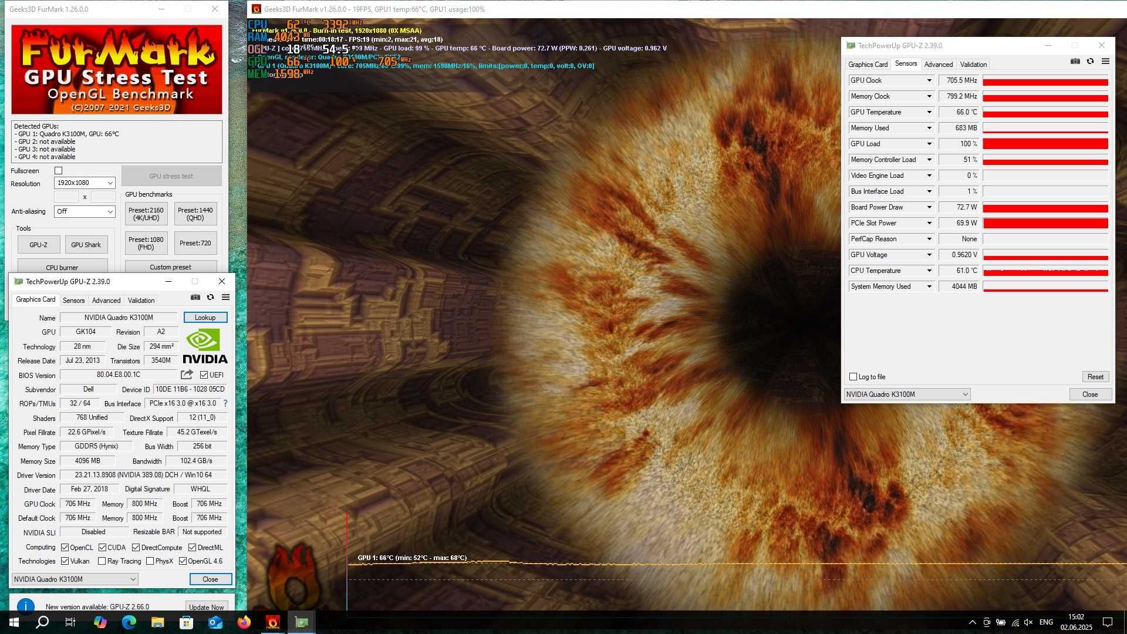Open GPU selector dropdown in Sensors window

click(x=907, y=394)
